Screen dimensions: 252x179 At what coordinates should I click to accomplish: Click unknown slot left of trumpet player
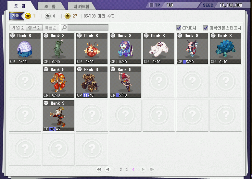click(25, 115)
